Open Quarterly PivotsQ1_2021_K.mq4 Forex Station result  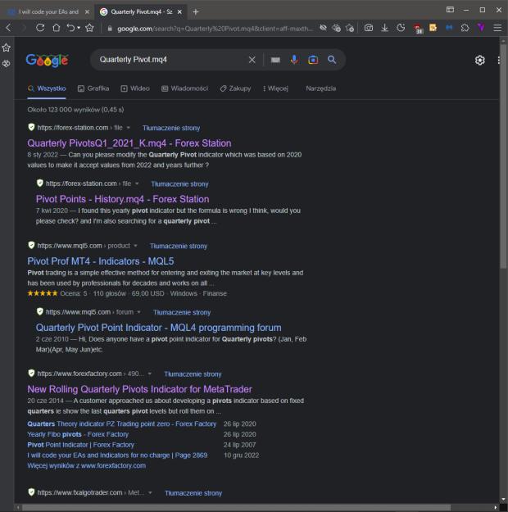(129, 143)
